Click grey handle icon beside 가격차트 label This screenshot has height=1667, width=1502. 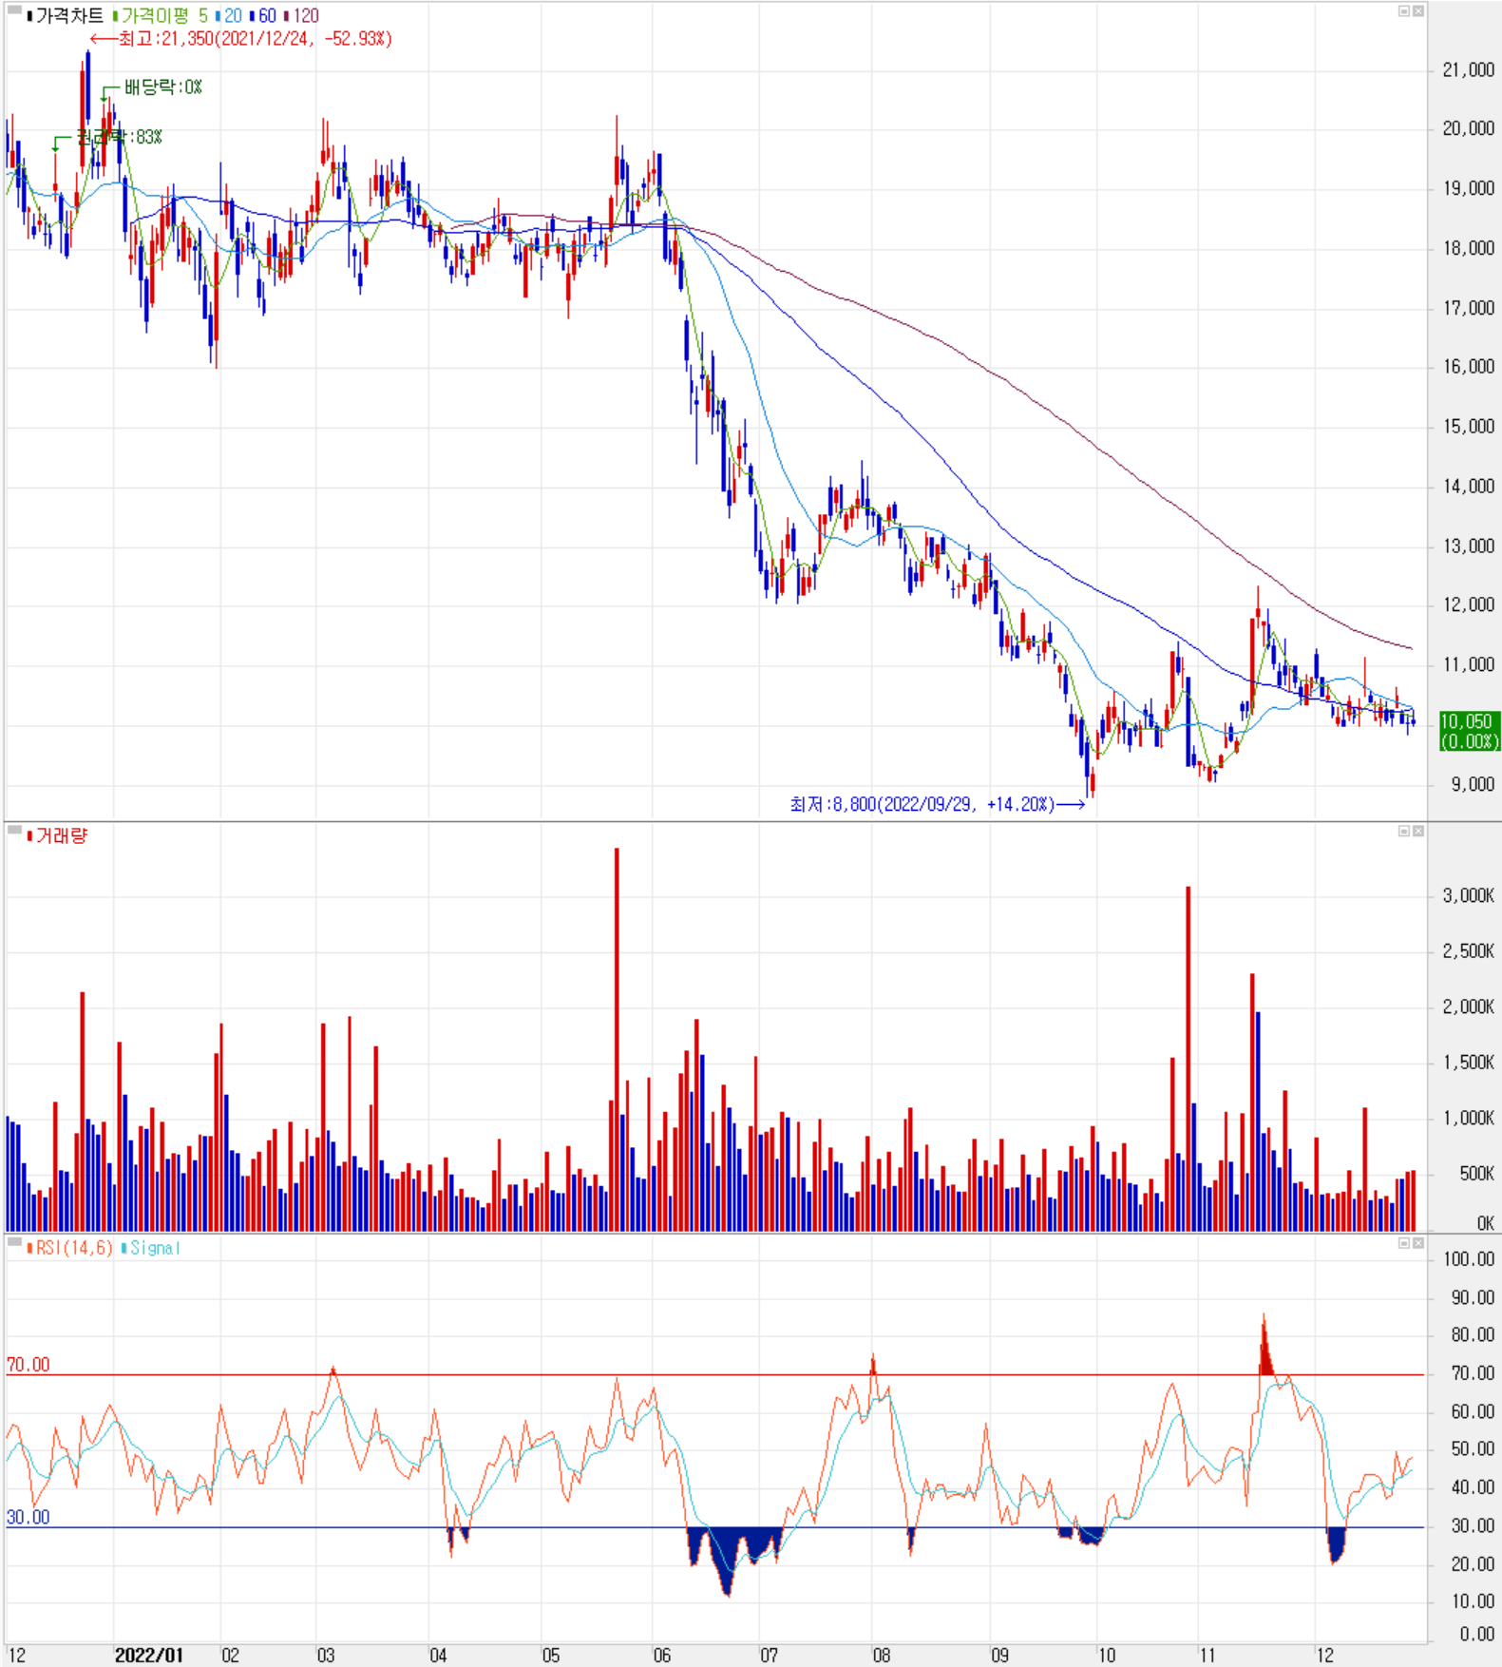(14, 11)
